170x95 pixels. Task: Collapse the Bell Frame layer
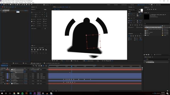click(6, 81)
